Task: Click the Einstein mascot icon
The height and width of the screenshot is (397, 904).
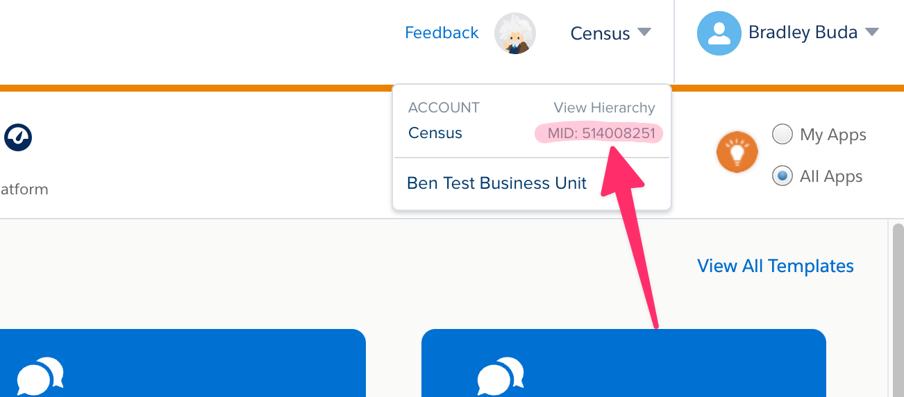Action: pyautogui.click(x=515, y=33)
